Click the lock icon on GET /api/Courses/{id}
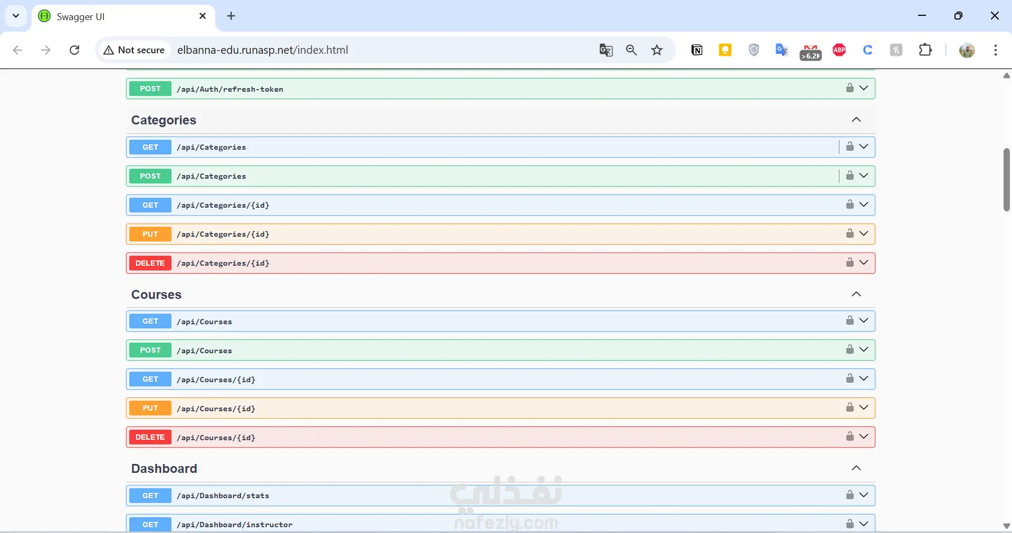 [x=849, y=379]
